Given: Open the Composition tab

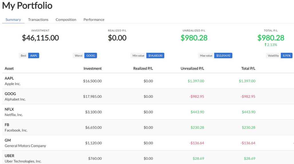Looking at the screenshot, I should 66,20.
